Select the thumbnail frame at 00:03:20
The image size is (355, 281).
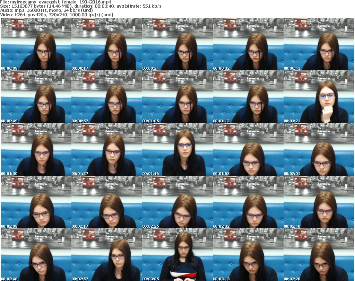coord(319,255)
